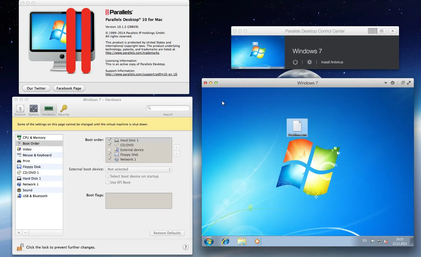Select Hard Disk 1 in hardware list
The image size is (421, 257).
(x=39, y=178)
